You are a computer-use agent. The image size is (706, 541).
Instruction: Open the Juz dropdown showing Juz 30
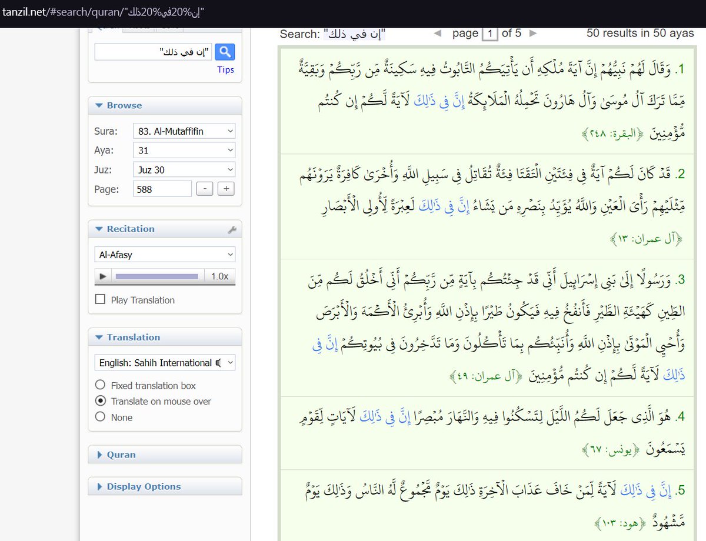tap(184, 170)
